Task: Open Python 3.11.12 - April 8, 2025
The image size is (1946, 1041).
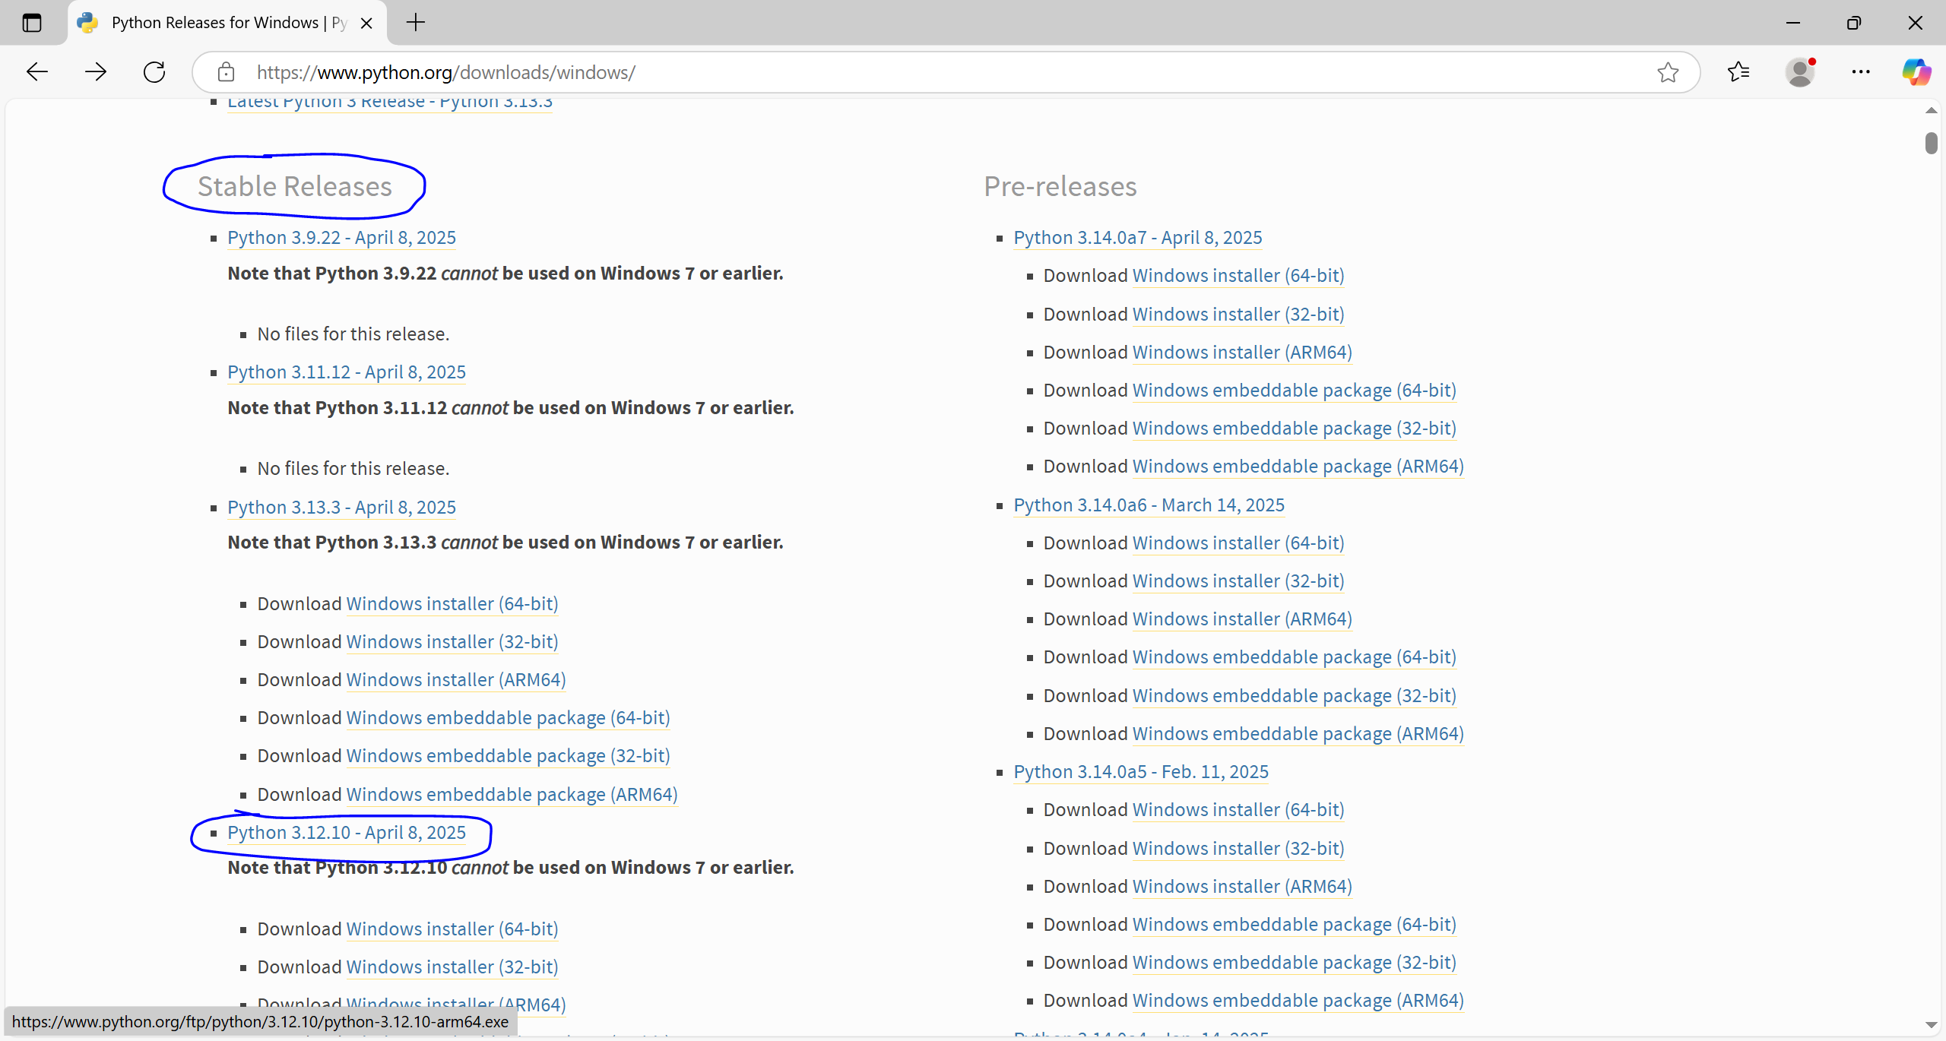Action: pos(347,372)
